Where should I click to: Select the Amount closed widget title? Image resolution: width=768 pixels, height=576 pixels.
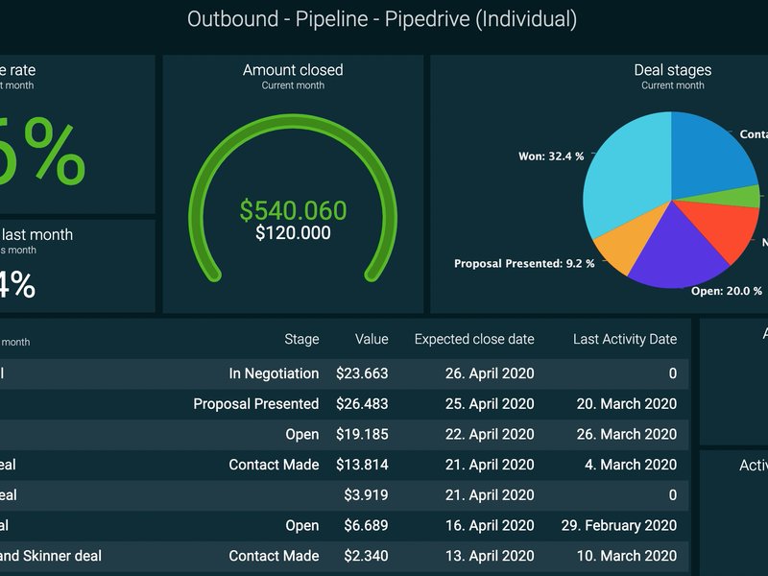click(293, 70)
